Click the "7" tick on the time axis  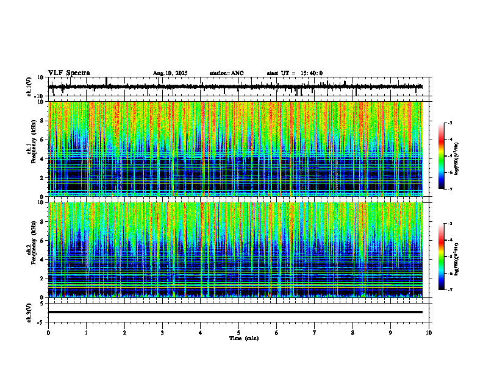point(315,333)
